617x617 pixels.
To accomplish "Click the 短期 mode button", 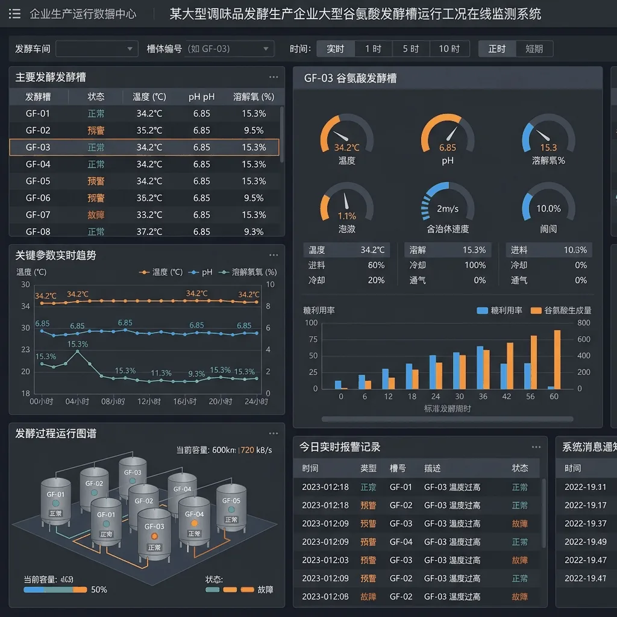I will [x=534, y=49].
